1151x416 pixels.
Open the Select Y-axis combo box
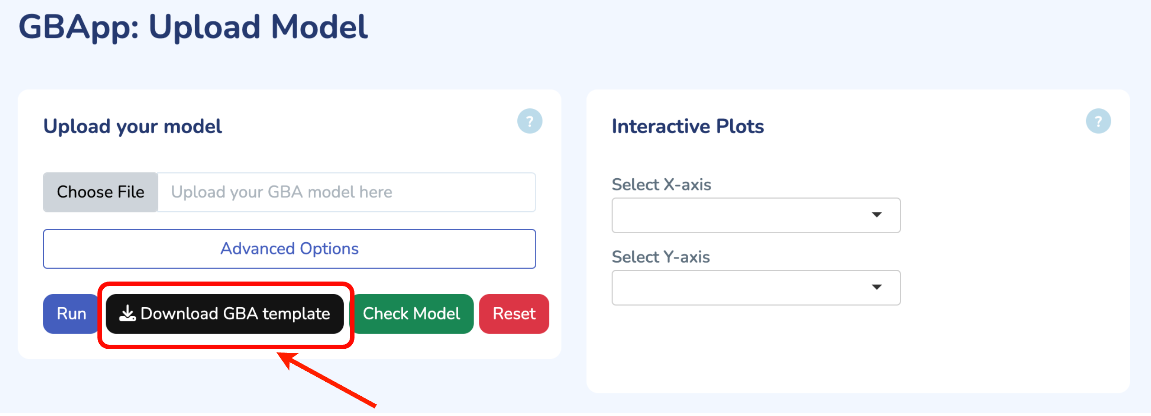click(x=756, y=287)
